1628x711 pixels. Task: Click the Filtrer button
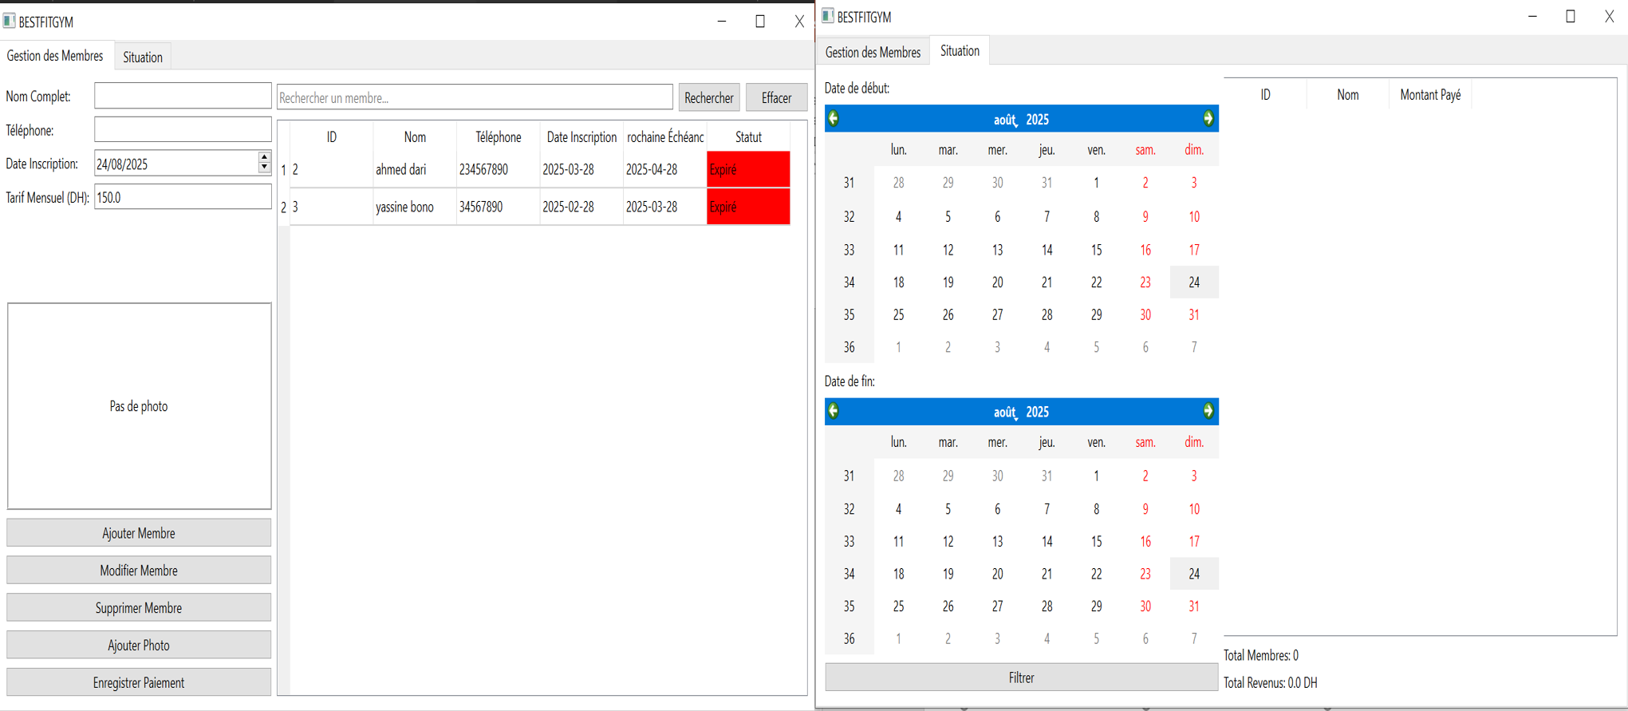point(1021,677)
